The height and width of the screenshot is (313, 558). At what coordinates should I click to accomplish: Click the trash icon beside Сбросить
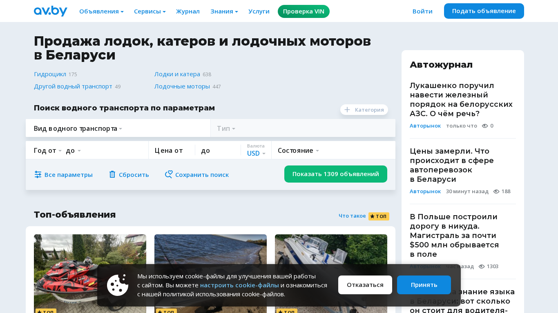[112, 174]
